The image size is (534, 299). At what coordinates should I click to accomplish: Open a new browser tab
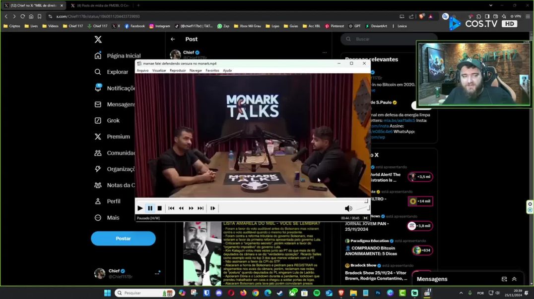point(138,5)
